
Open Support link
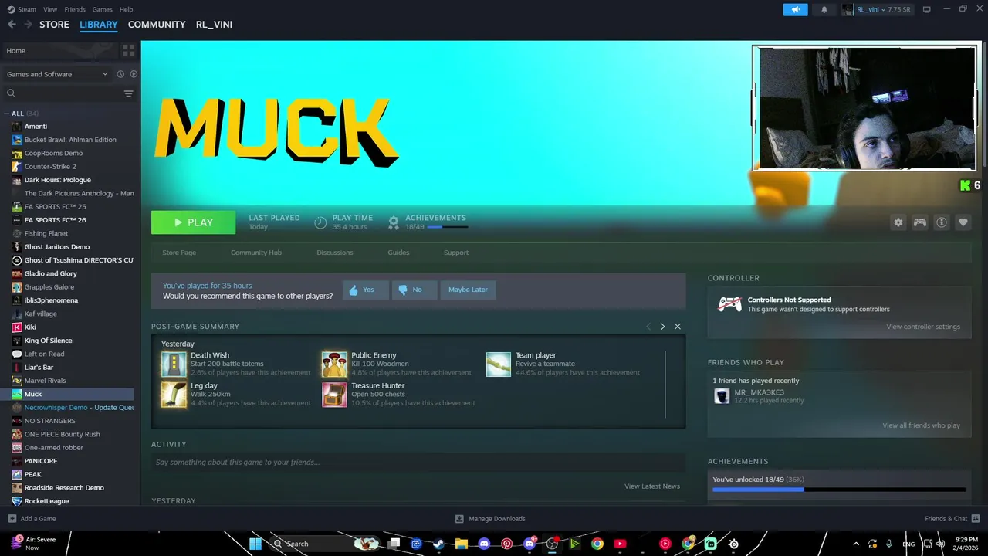coord(456,253)
